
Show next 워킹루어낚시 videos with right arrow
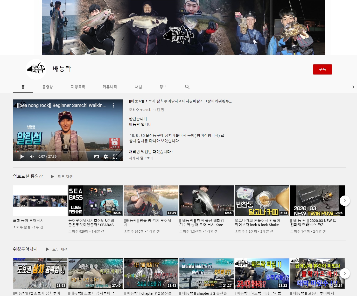pos(345,273)
